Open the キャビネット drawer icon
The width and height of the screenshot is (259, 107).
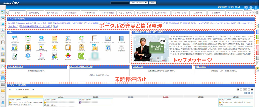coord(81,47)
